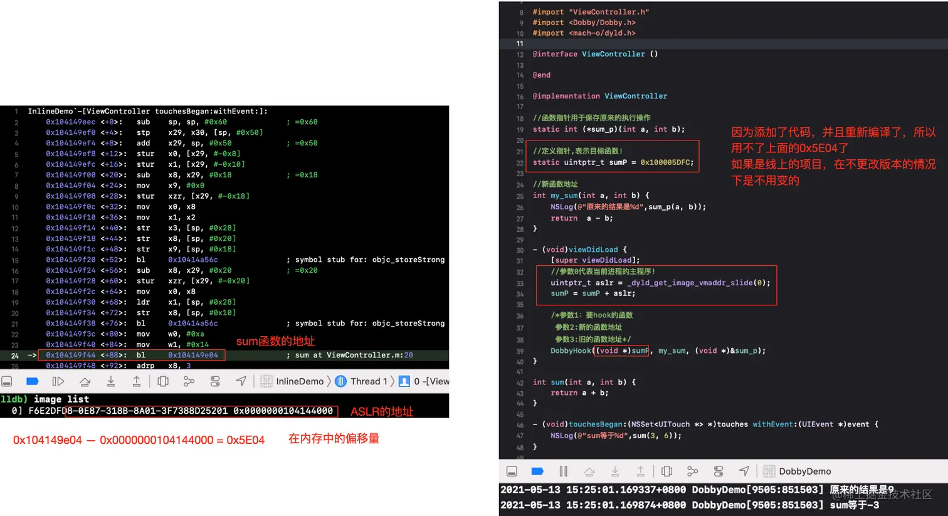This screenshot has width=948, height=516.
Task: Pause program execution in DobbyDemo debug bar
Action: coord(563,471)
